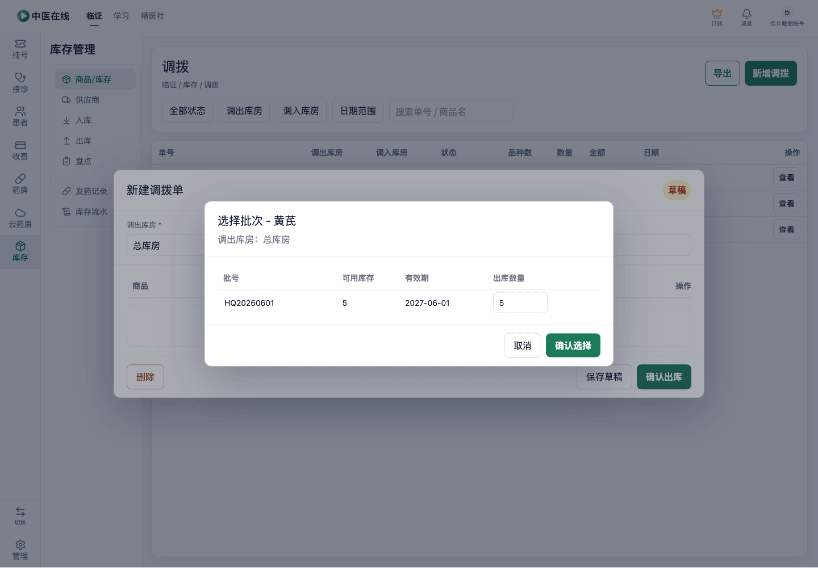Open the 患者 people icon

pyautogui.click(x=20, y=117)
